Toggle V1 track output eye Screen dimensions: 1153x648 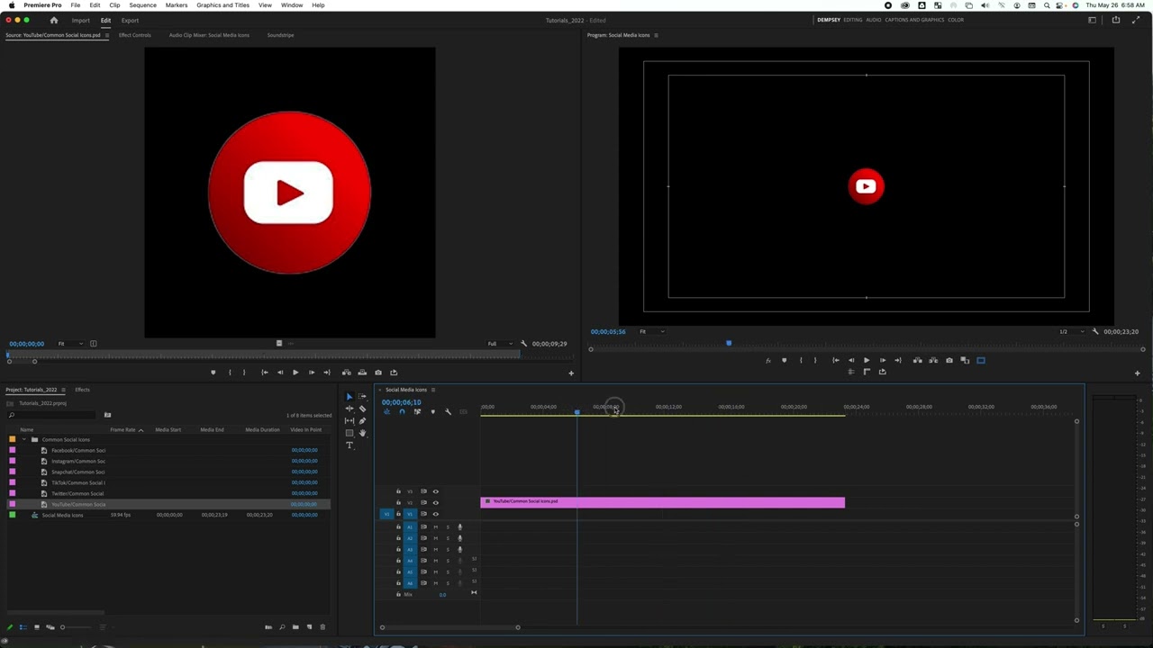[435, 514]
